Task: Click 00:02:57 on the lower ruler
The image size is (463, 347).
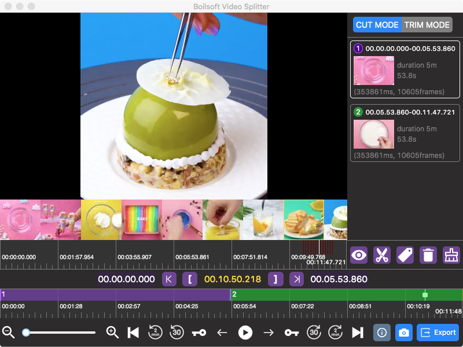Action: point(129,307)
